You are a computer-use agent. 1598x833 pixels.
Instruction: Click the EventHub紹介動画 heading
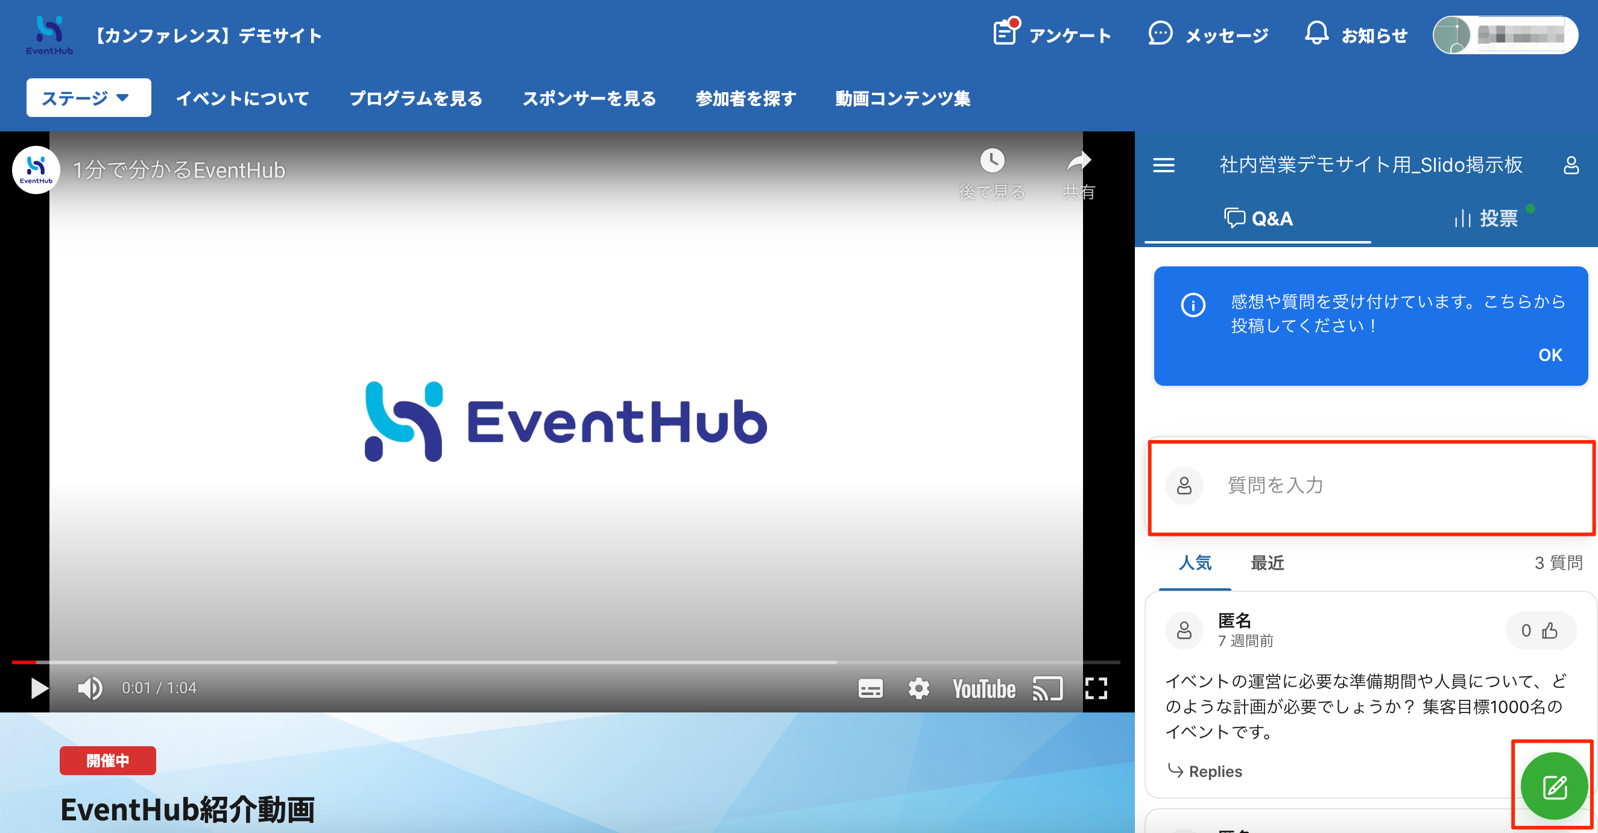pyautogui.click(x=188, y=809)
